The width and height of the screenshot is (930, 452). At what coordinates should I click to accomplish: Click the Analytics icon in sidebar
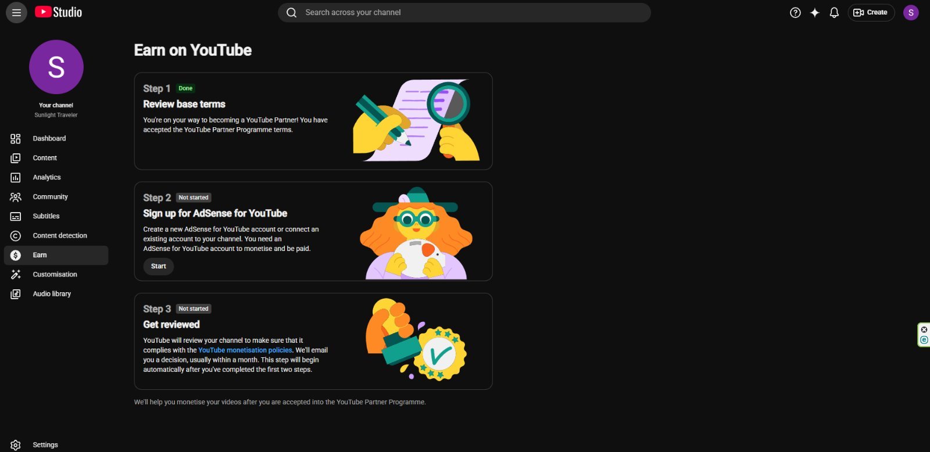(16, 178)
